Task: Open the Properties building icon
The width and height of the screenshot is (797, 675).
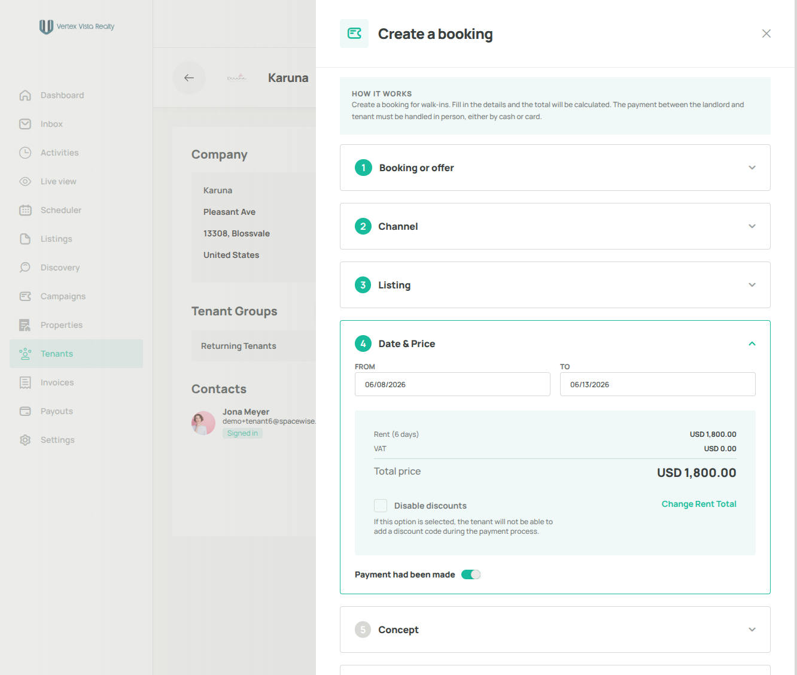Action: 25,325
